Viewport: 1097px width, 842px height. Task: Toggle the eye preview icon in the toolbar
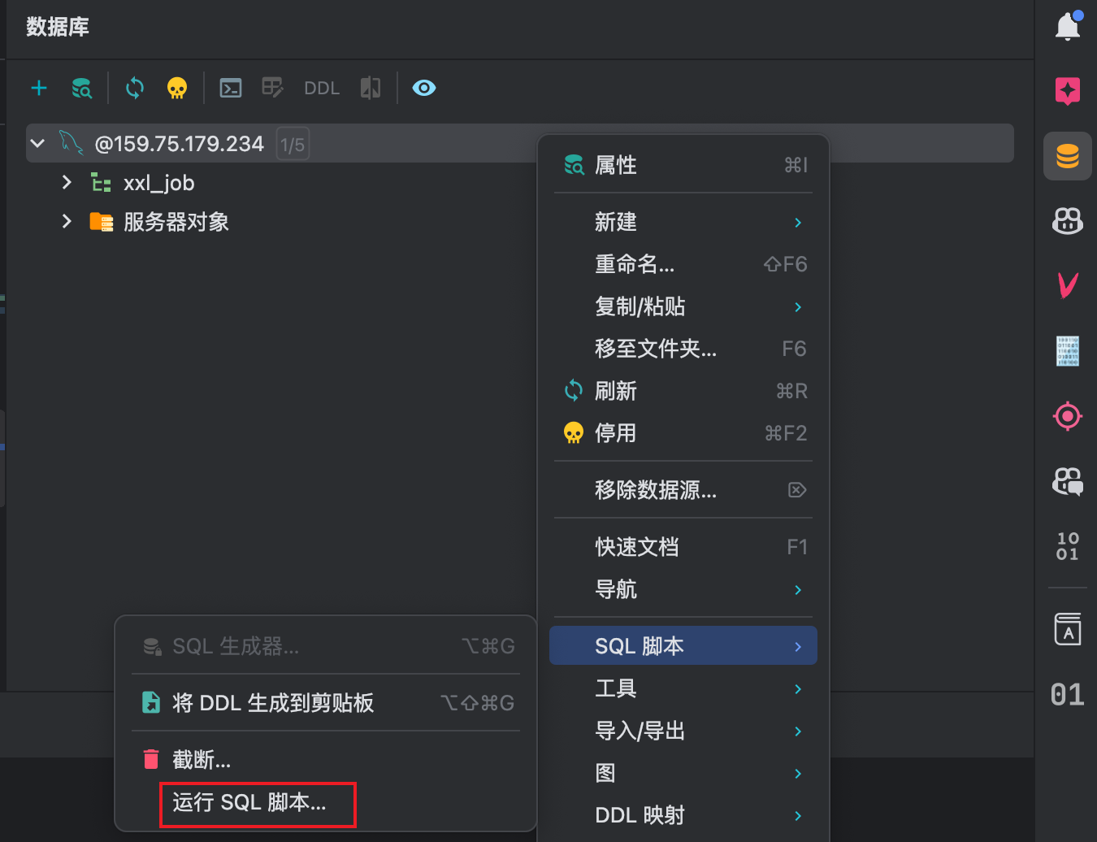point(423,87)
